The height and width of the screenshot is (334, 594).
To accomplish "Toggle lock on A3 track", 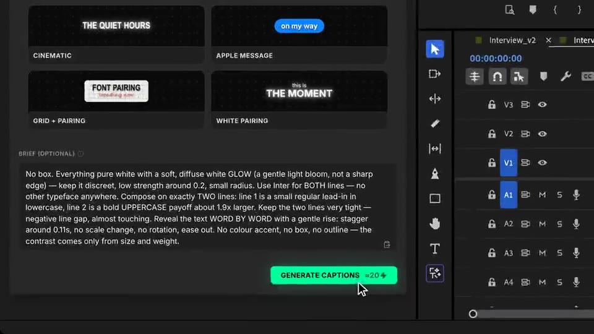I will [x=491, y=253].
